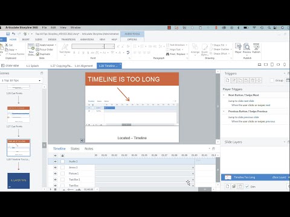
Task: Open the INSERT ribbon tab
Action: [25, 39]
